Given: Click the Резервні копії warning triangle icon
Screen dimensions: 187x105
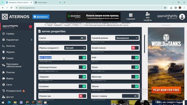Looking at the screenshot, I should click(24, 91).
